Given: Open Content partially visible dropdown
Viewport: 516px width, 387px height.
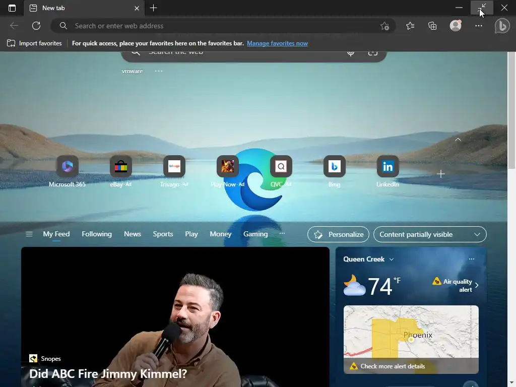Looking at the screenshot, I should click(430, 234).
